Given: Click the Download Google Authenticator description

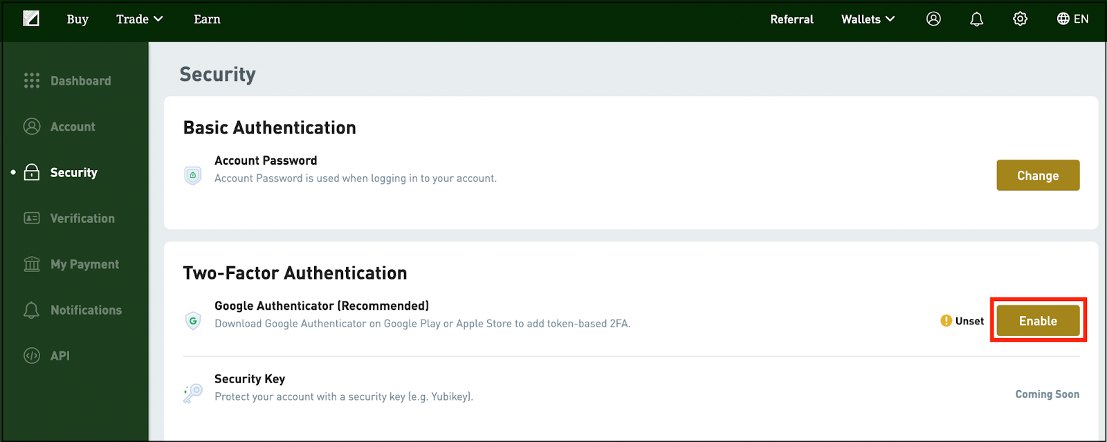Looking at the screenshot, I should [423, 324].
